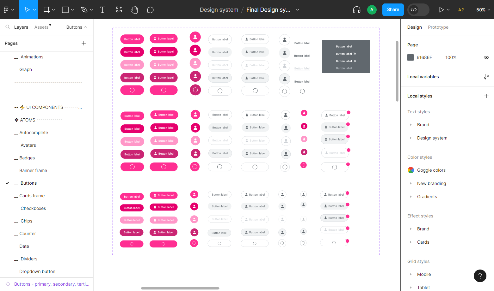This screenshot has height=291, width=494.
Task: Expand the Cards effect styles group
Action: [x=411, y=242]
